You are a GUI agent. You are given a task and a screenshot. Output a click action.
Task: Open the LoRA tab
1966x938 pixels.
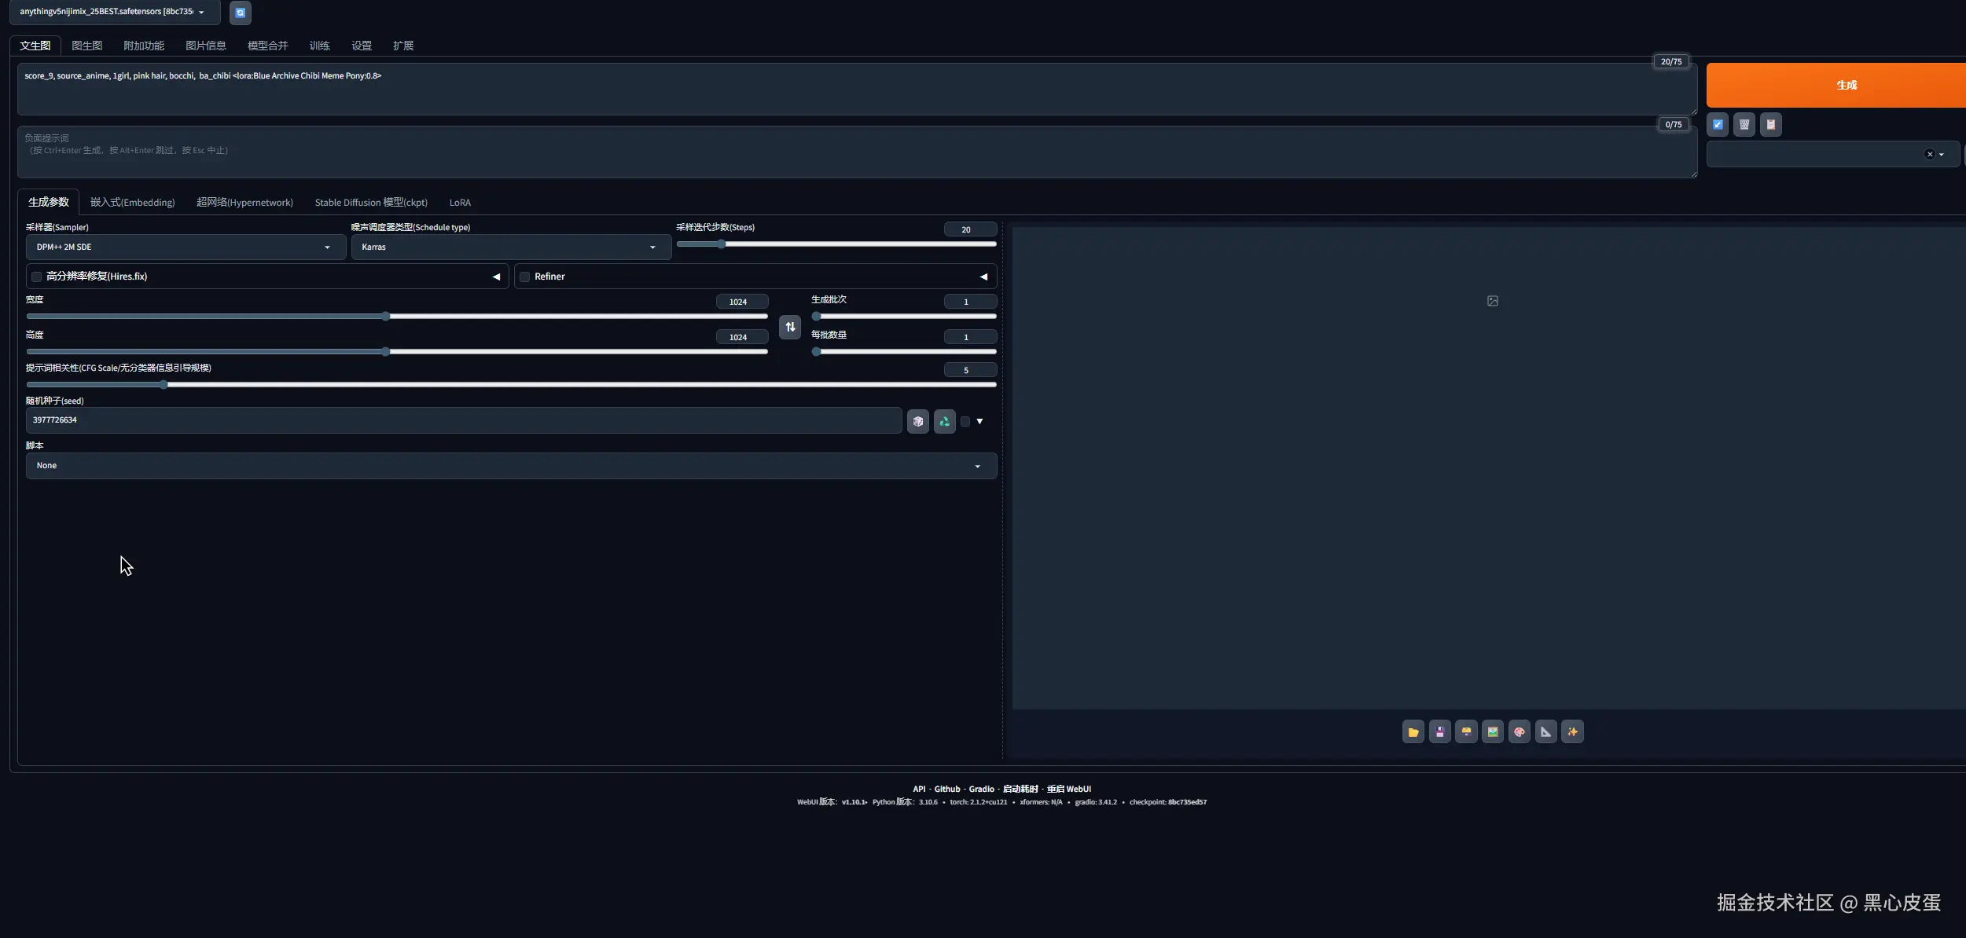pyautogui.click(x=460, y=203)
